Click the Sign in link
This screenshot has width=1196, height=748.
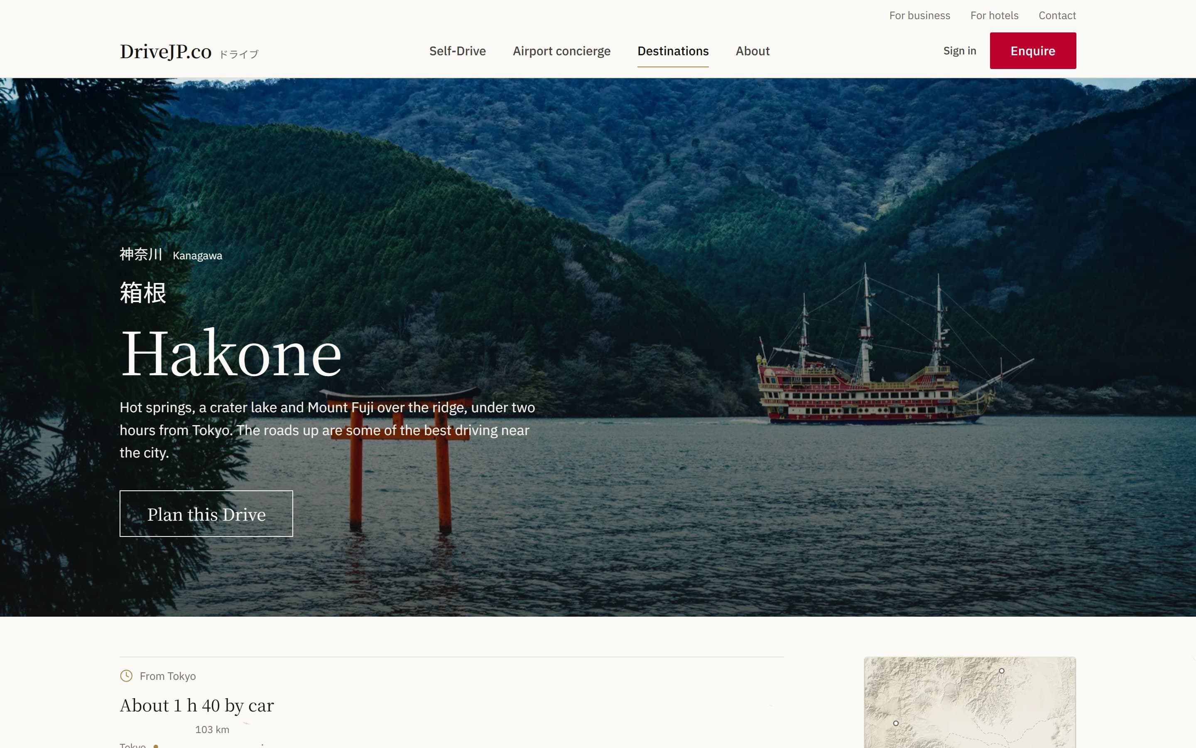(959, 51)
